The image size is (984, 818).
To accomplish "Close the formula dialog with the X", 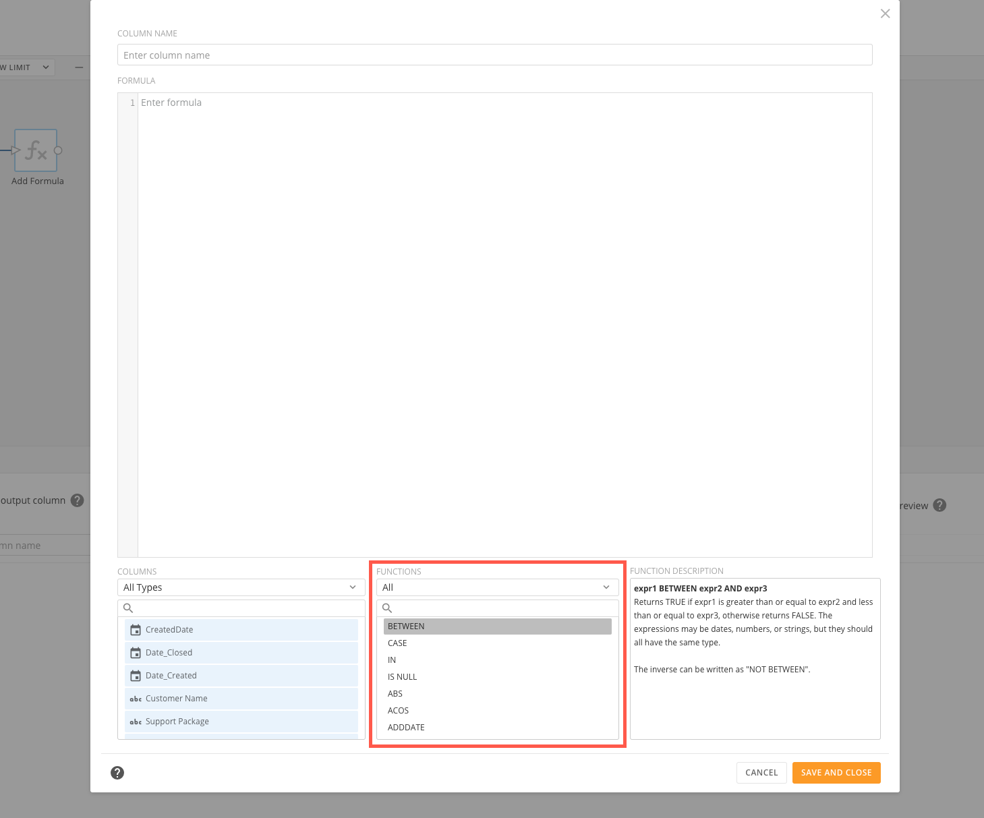I will tap(885, 13).
